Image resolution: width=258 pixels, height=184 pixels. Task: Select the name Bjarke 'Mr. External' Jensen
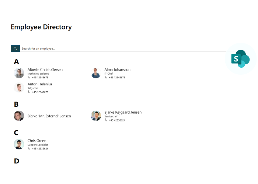[x=49, y=116]
